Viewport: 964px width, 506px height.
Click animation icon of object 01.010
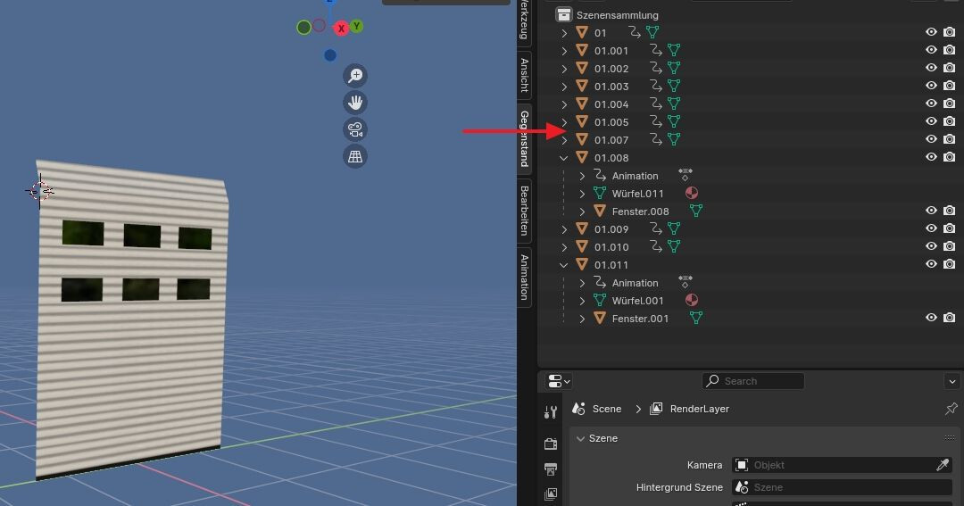(x=656, y=246)
